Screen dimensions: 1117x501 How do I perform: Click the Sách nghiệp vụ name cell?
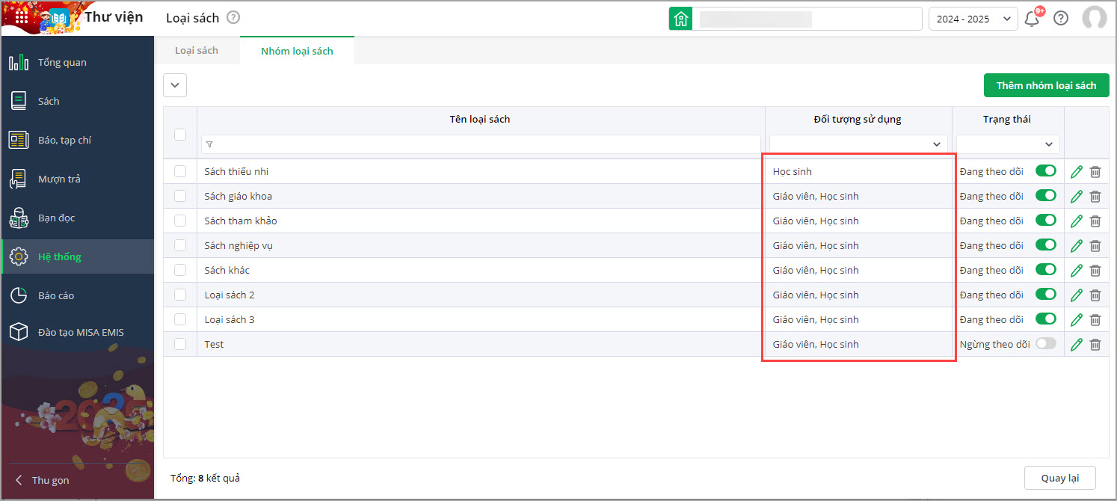[481, 245]
